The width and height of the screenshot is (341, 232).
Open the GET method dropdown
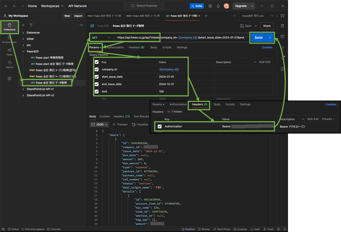[x=101, y=38]
